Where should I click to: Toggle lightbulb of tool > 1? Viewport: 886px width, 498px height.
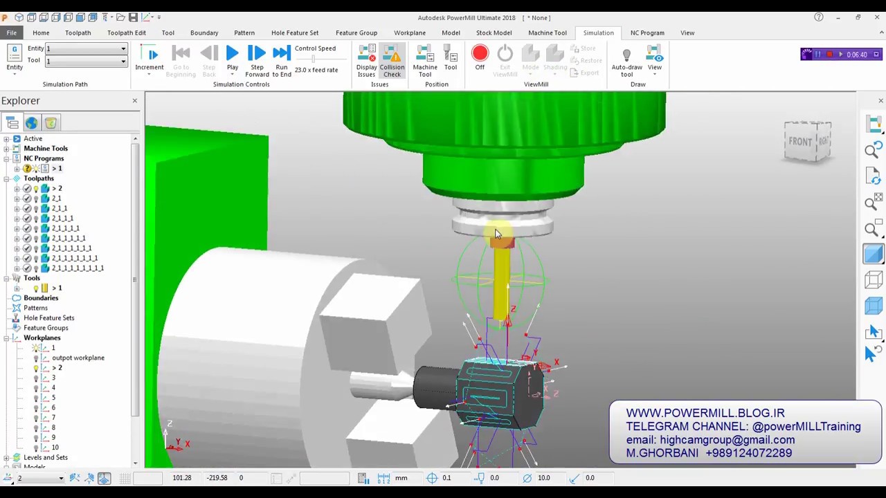pos(36,288)
